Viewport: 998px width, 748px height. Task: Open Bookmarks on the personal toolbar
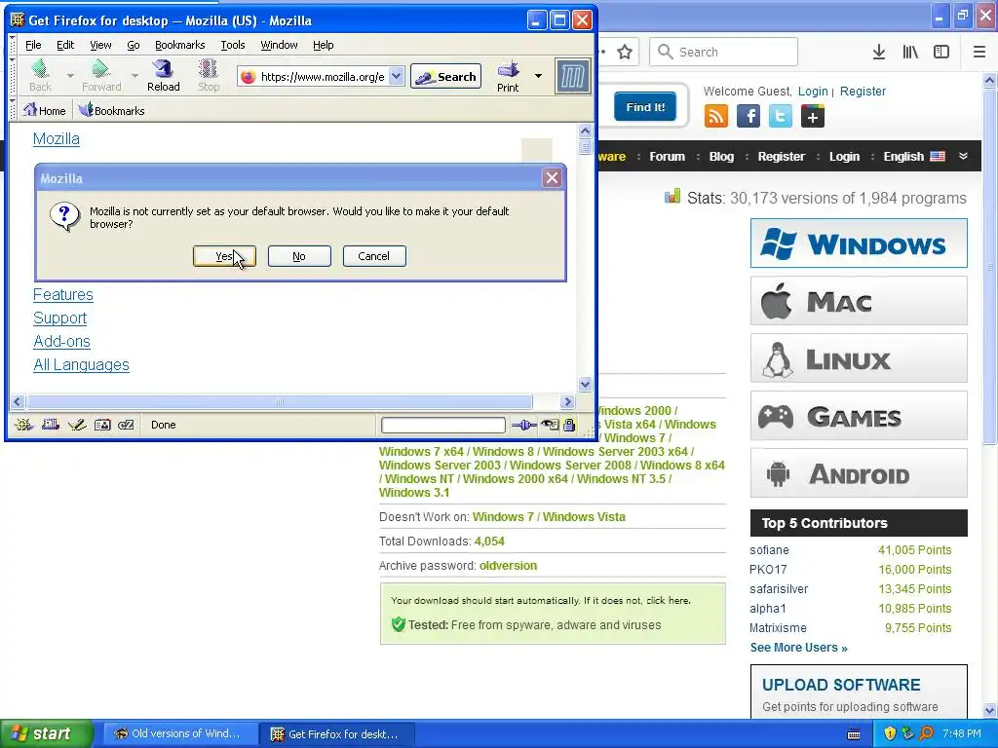tap(111, 111)
